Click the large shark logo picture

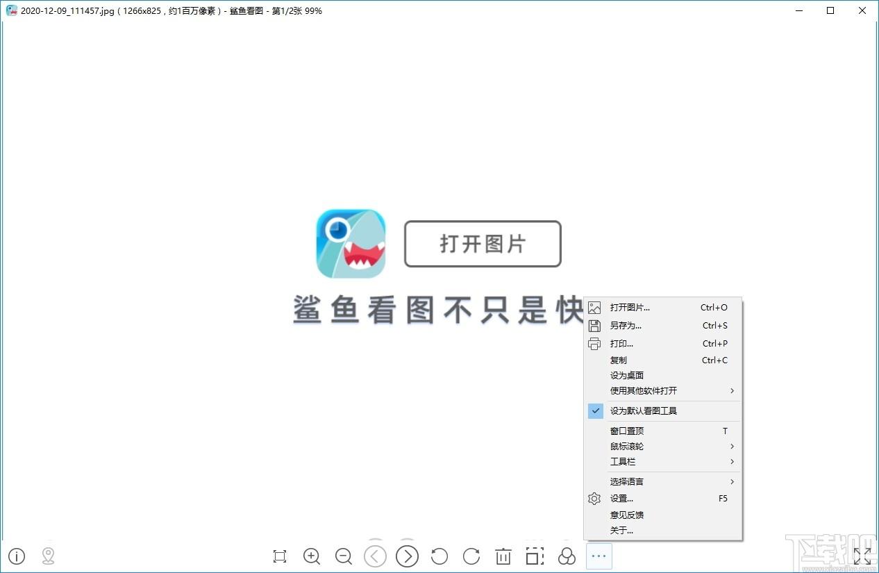[351, 244]
